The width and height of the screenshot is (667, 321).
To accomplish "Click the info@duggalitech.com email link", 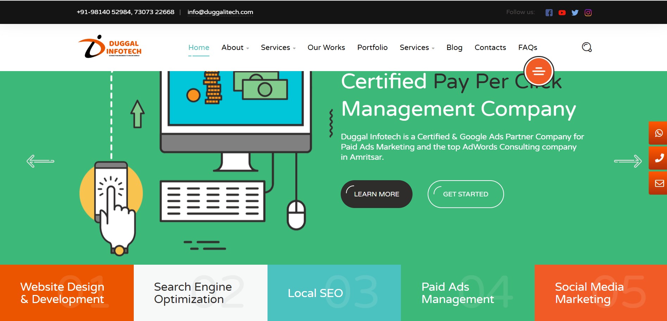I will pyautogui.click(x=220, y=12).
